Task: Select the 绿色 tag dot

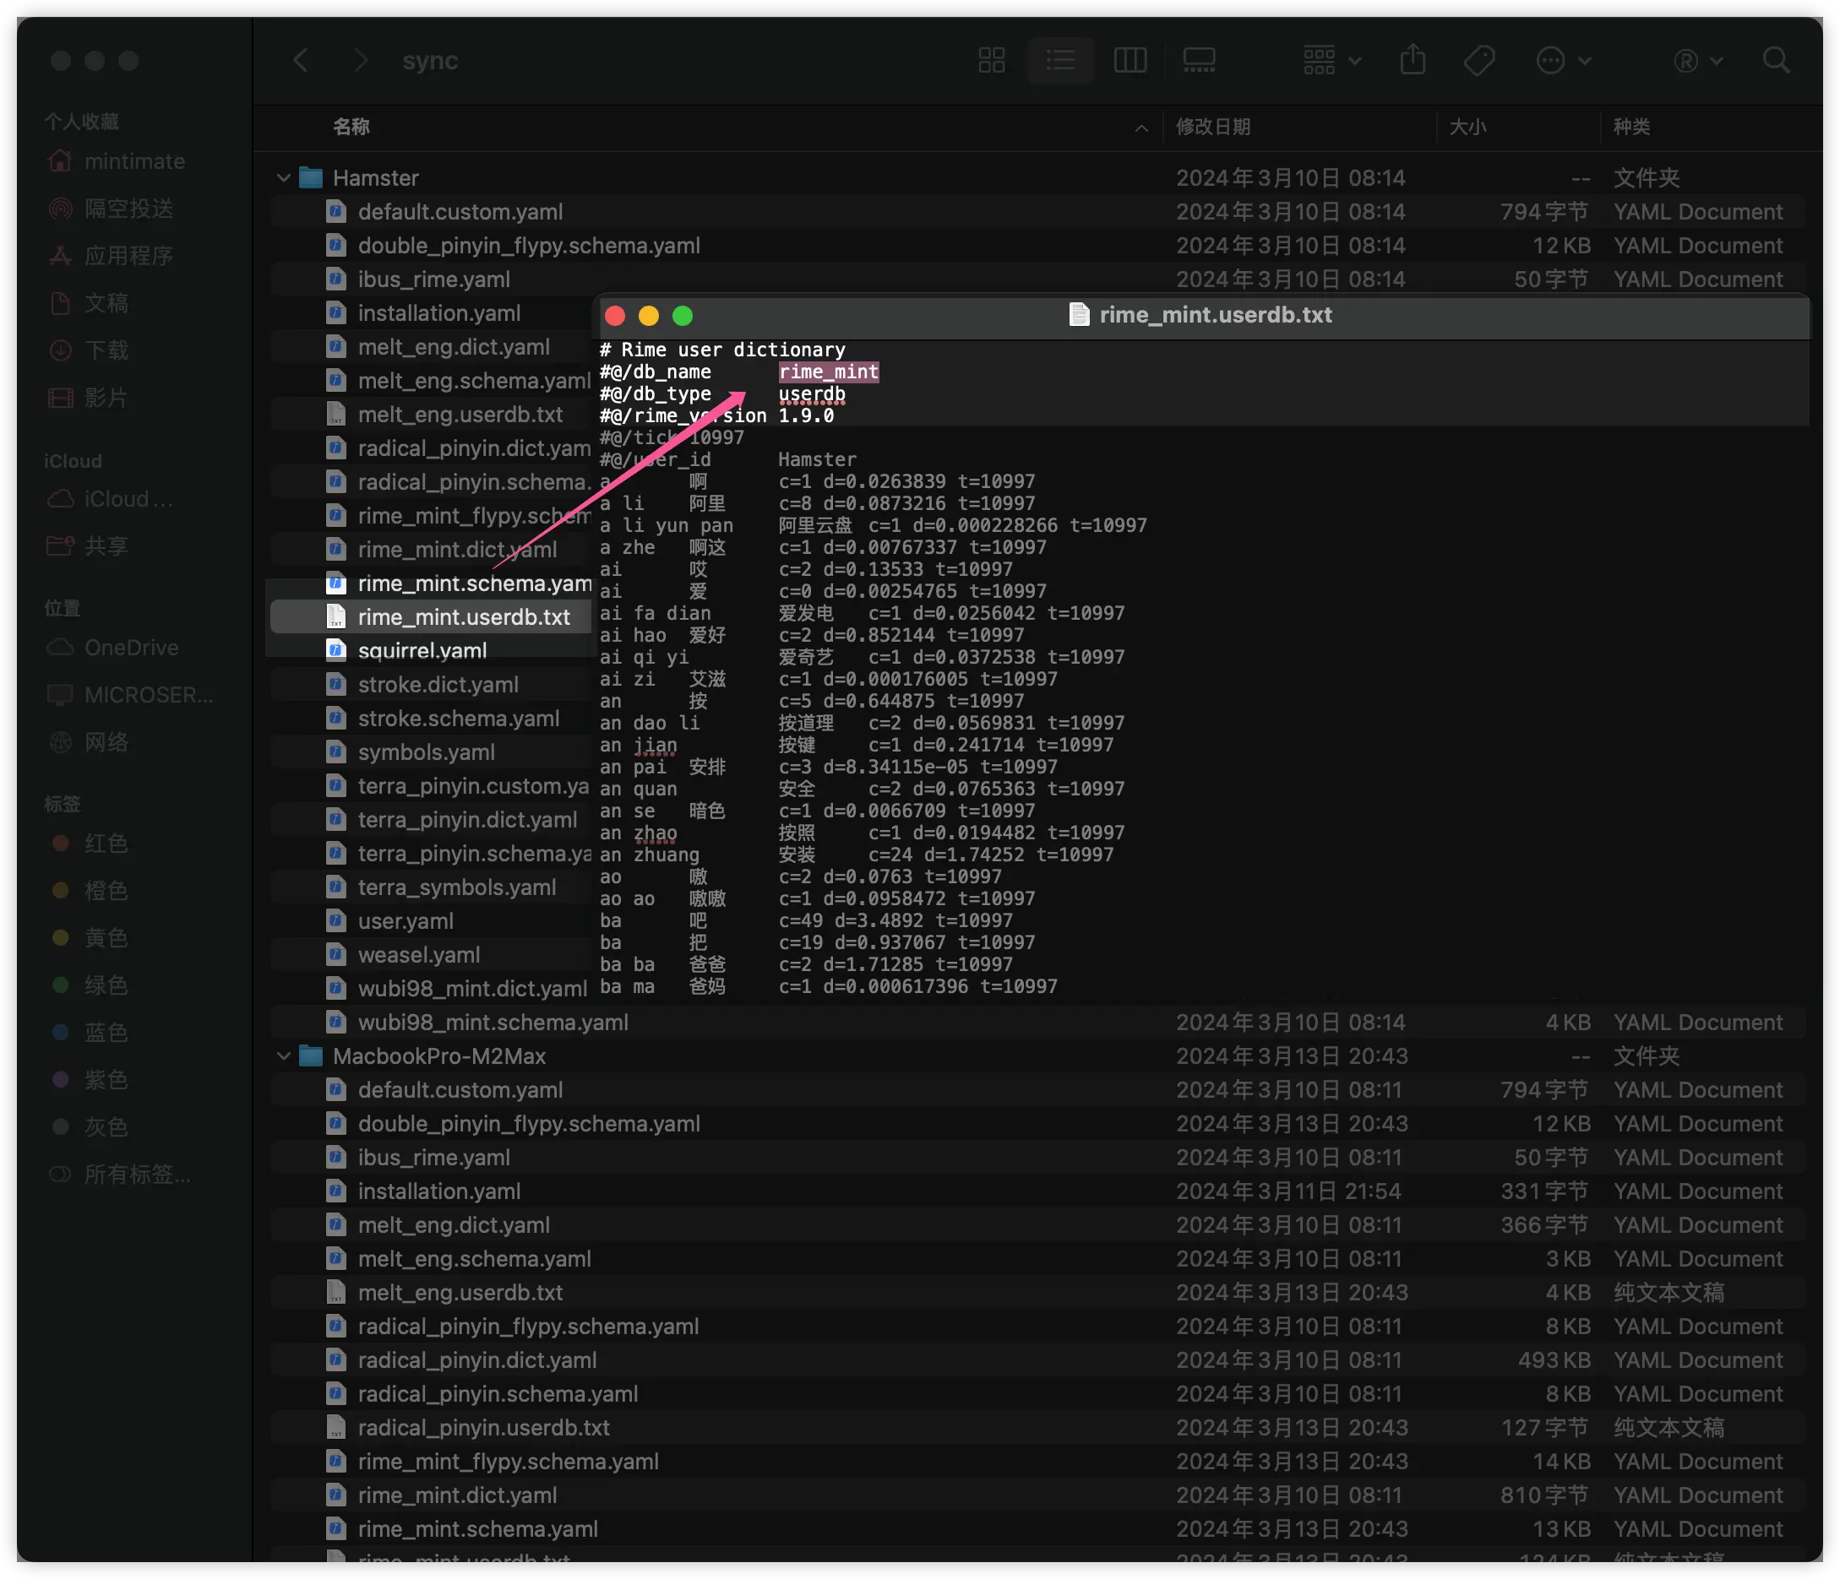Action: pyautogui.click(x=60, y=985)
